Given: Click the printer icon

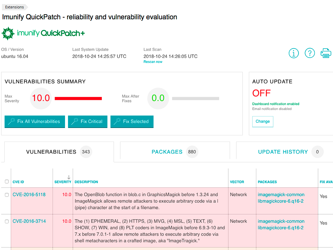Looking at the screenshot, I should pos(326,53).
